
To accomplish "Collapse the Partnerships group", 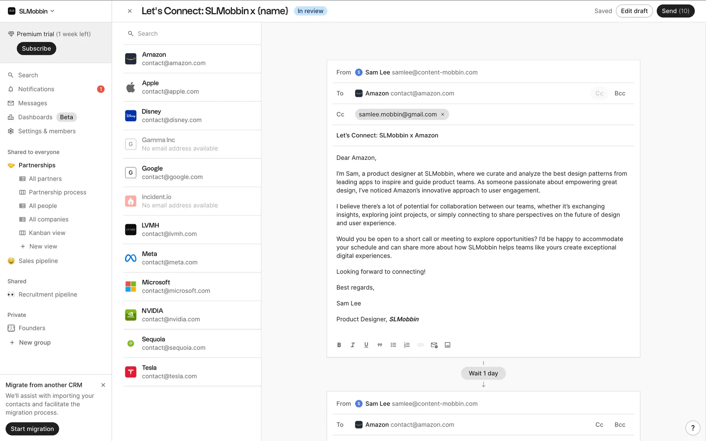I will point(37,165).
